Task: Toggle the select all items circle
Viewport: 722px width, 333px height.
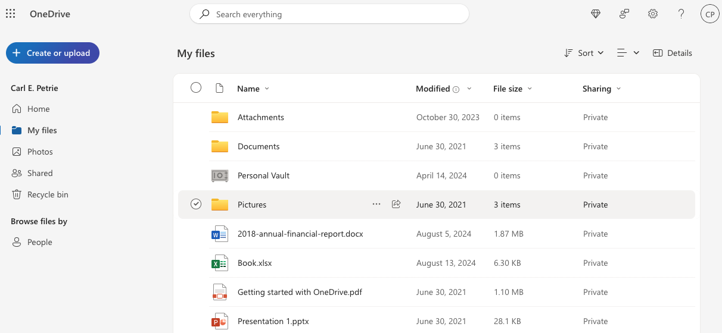Action: [x=196, y=88]
